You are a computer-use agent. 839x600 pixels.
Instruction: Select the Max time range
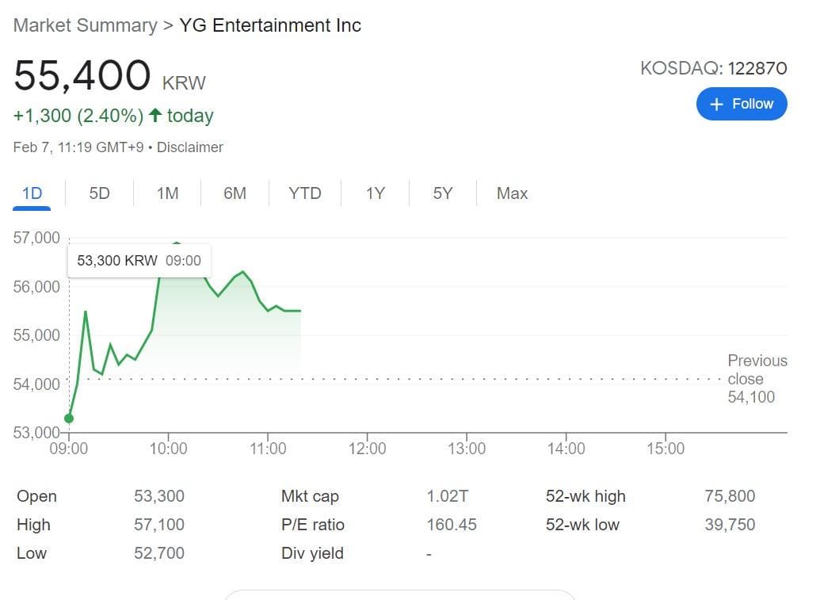[x=512, y=193]
